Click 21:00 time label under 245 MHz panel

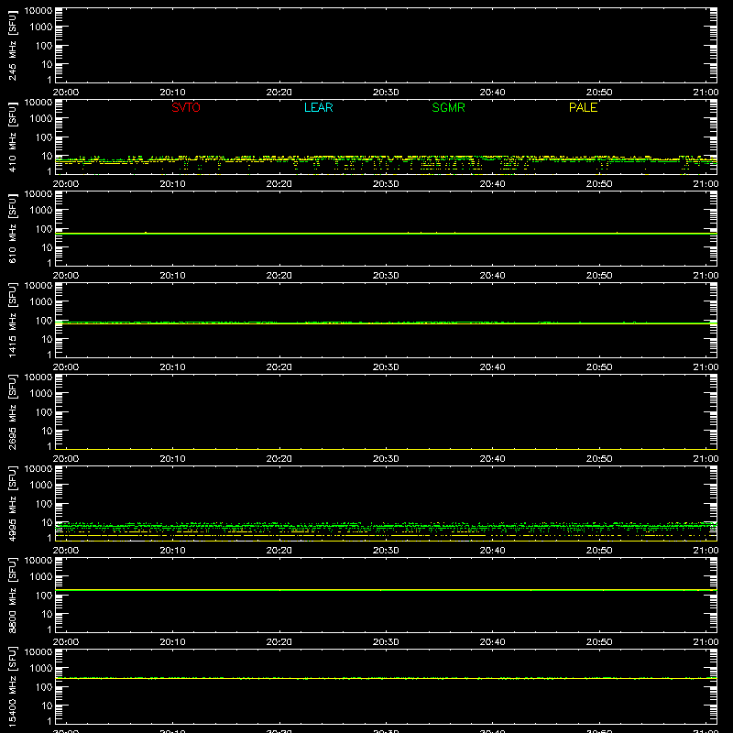pos(706,93)
